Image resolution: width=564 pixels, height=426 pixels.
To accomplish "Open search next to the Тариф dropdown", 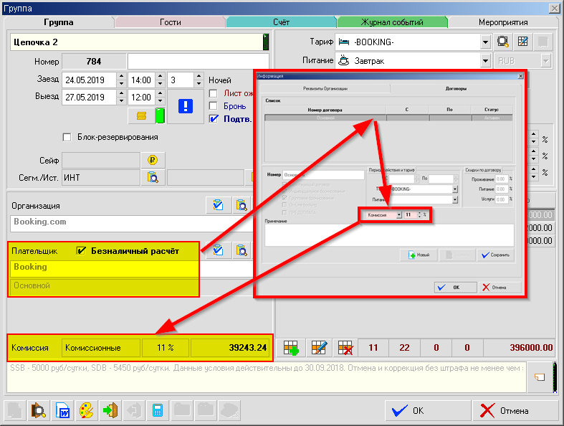I will 503,42.
